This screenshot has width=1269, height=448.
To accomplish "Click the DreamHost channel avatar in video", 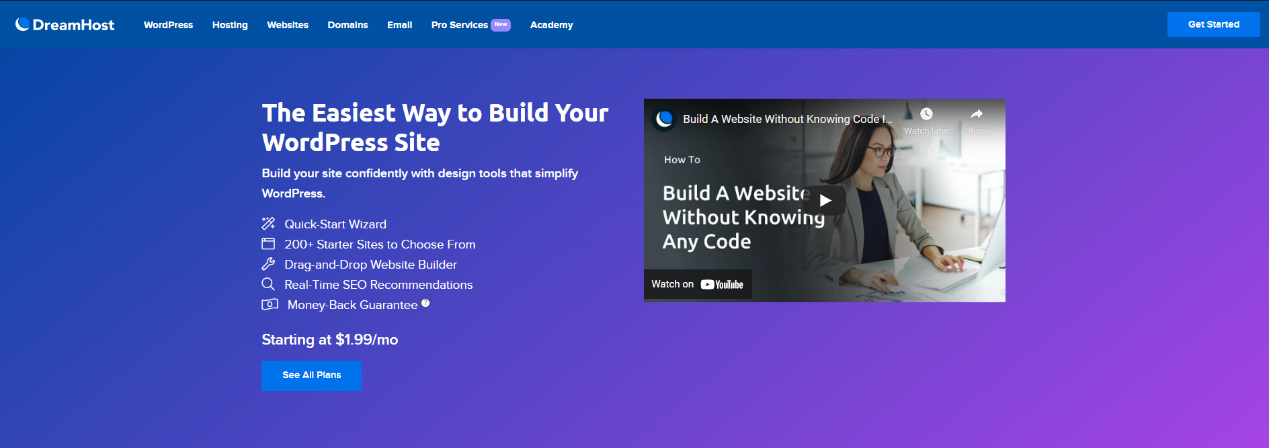I will tap(665, 119).
